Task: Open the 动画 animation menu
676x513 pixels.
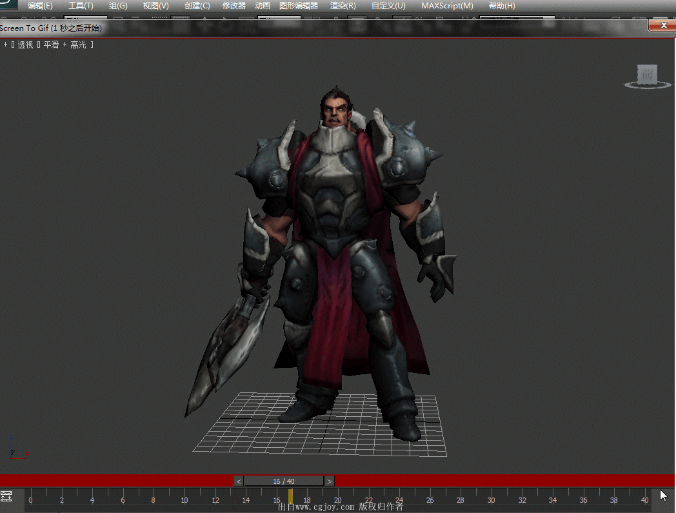Action: point(262,6)
